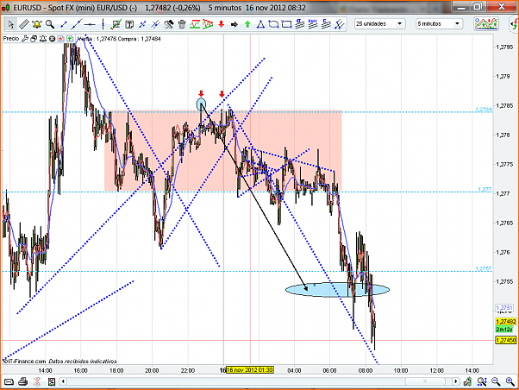Select the text annotation tool
This screenshot has width=519, height=390.
[129, 24]
